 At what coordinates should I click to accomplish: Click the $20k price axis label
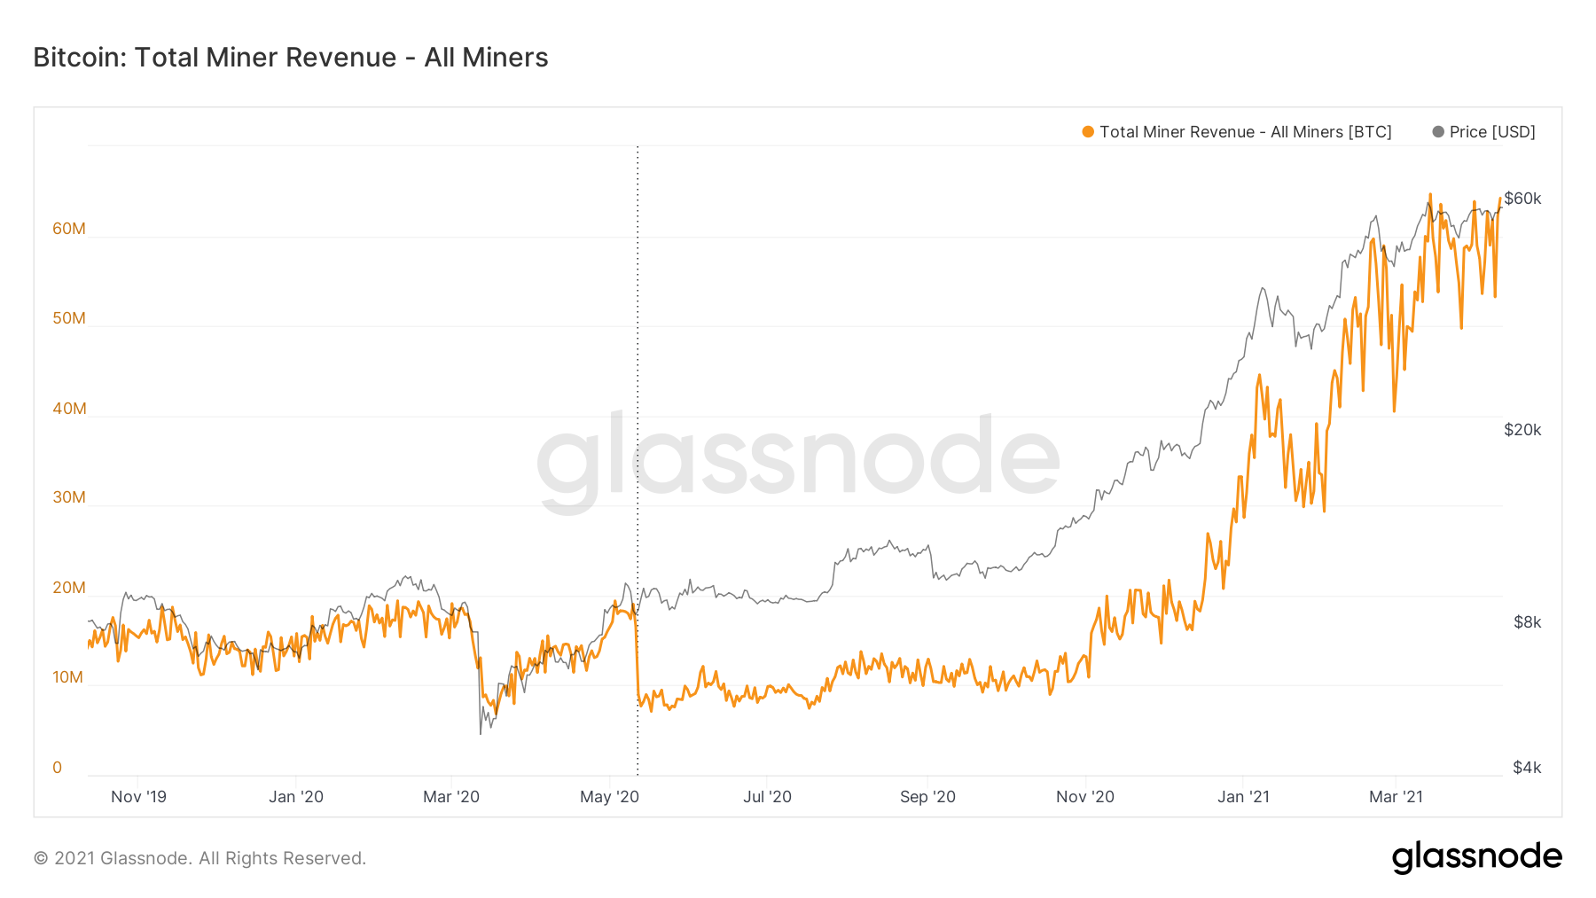point(1522,430)
